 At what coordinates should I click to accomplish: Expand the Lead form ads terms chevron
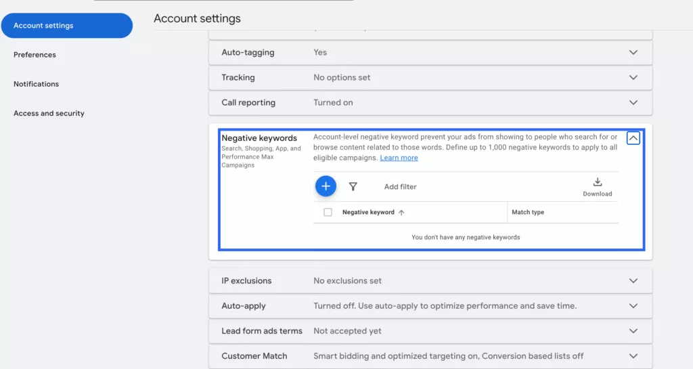[633, 331]
